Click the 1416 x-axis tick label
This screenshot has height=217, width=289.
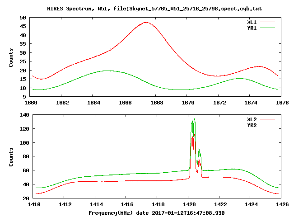[x=127, y=204]
